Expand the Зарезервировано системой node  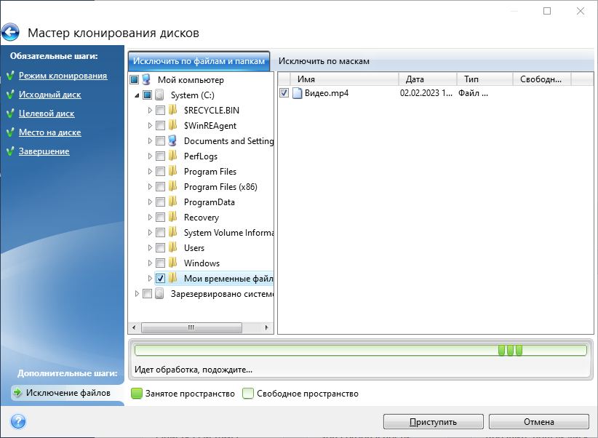point(137,294)
